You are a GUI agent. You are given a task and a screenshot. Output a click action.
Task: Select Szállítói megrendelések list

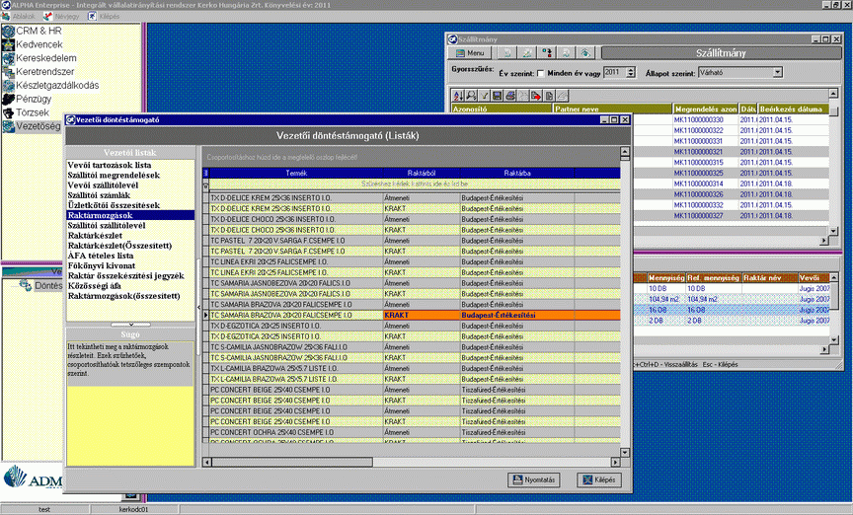click(114, 175)
